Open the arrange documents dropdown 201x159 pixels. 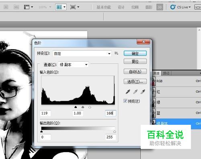[x=64, y=7]
